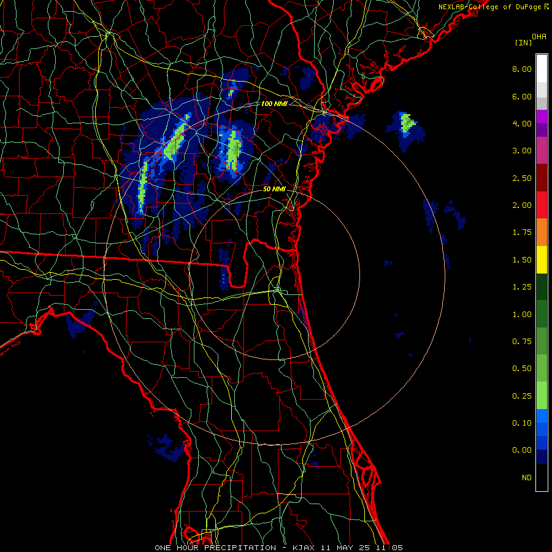The height and width of the screenshot is (552, 552).
Task: Select the 2.00 legend value
Action: point(522,205)
